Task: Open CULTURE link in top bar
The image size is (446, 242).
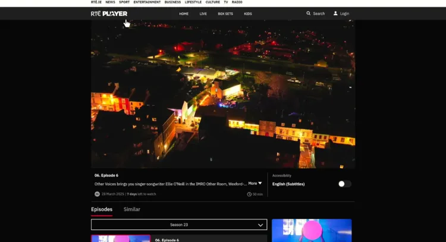Action: coord(213,2)
